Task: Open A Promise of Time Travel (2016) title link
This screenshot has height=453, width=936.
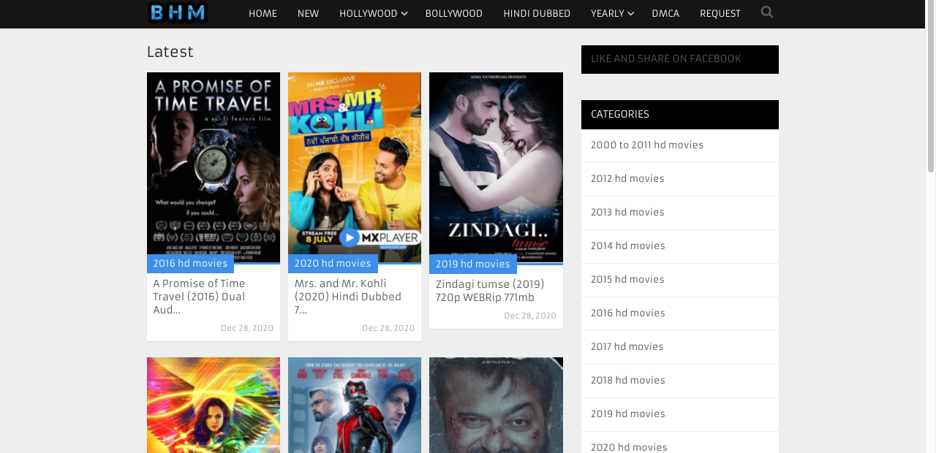Action: [x=199, y=297]
